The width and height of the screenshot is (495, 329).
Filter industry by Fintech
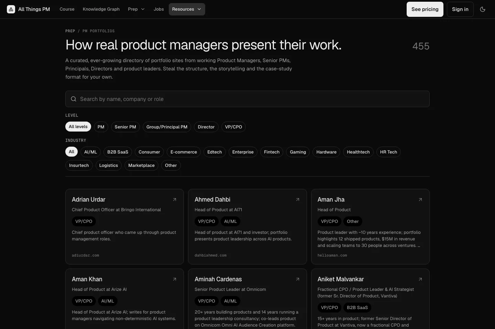[272, 152]
